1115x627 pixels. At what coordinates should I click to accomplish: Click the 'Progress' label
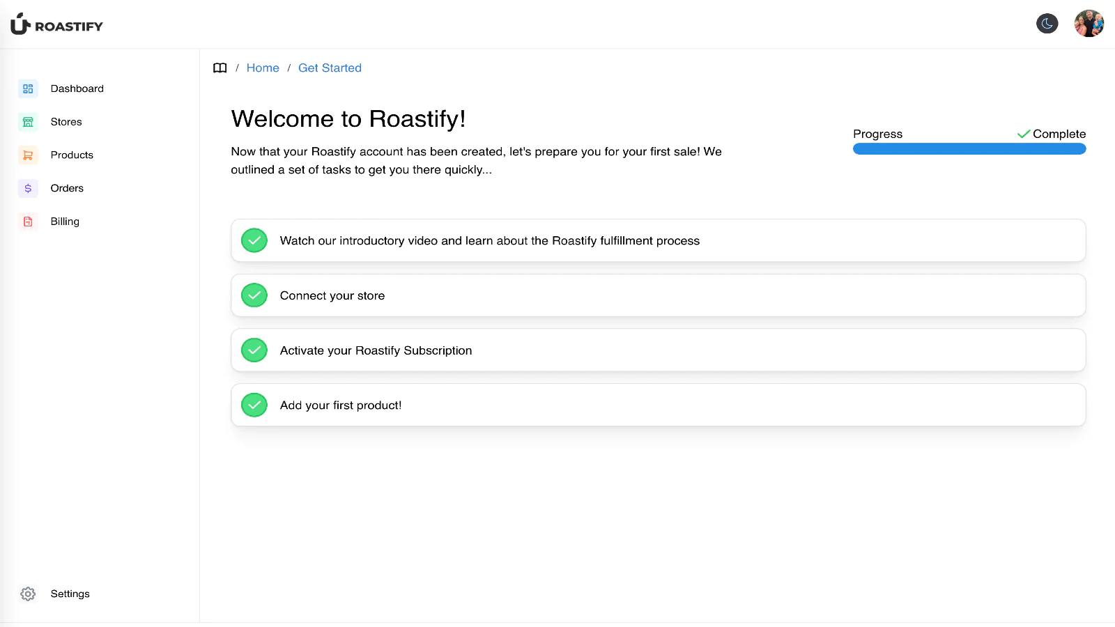tap(877, 134)
